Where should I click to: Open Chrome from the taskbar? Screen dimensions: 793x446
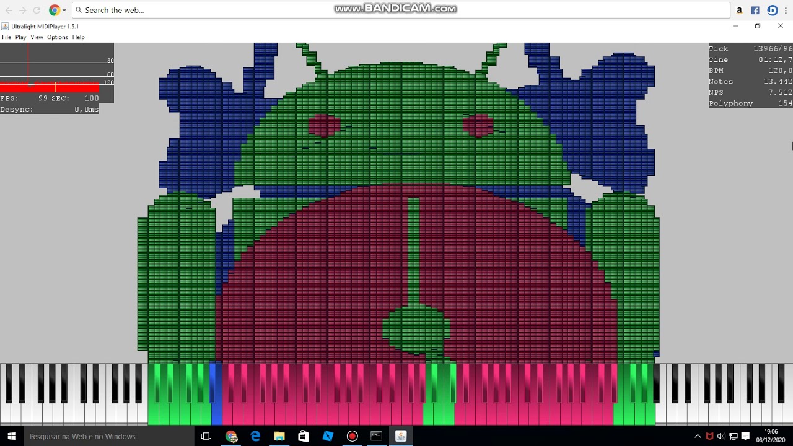click(x=231, y=436)
